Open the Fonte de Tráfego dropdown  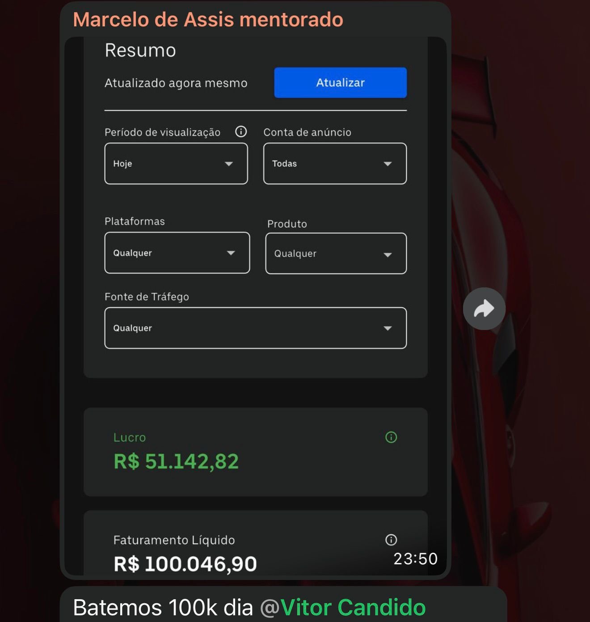click(x=256, y=328)
